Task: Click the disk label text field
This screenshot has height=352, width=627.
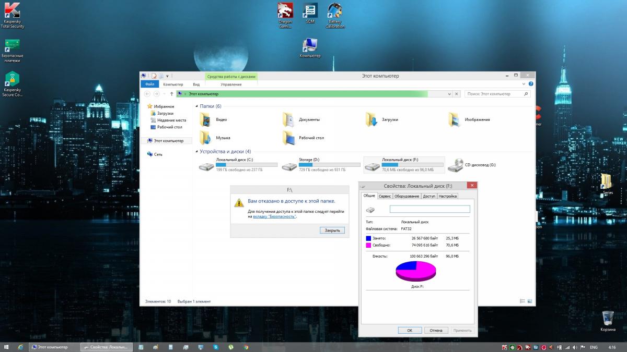Action: (429, 209)
